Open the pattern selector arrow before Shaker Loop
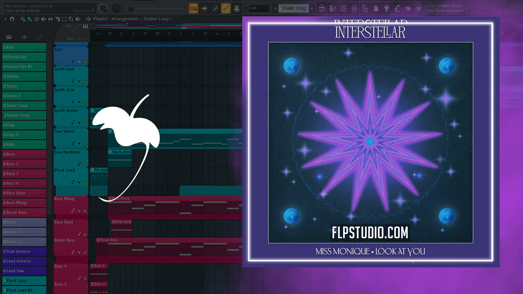 coord(275,8)
